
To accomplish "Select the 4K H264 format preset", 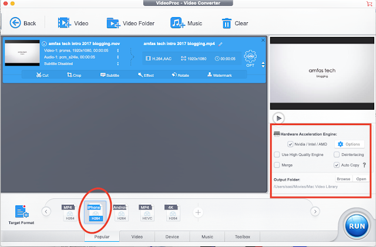I will point(172,212).
